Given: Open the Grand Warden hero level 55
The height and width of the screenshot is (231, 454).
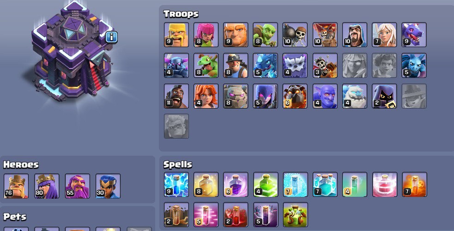Looking at the screenshot, I should tap(78, 186).
